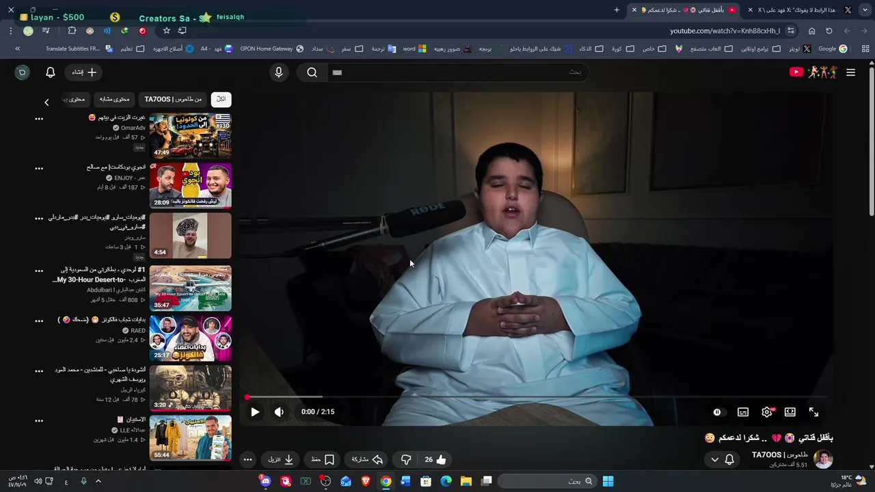
Task: Open options for ENJOY podcast video
Action: tap(39, 168)
